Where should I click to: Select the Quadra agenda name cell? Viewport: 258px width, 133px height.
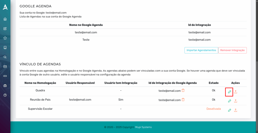coord(40,90)
